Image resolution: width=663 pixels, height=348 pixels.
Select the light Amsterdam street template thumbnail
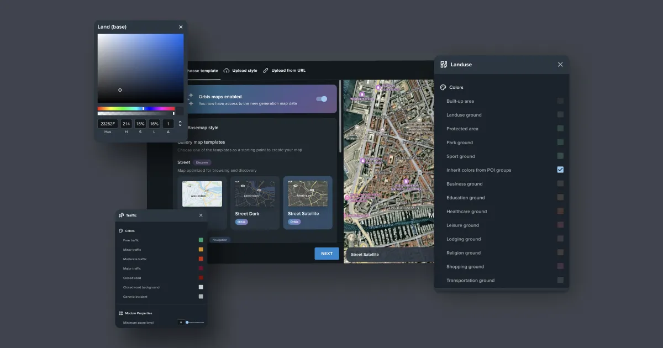click(x=202, y=194)
